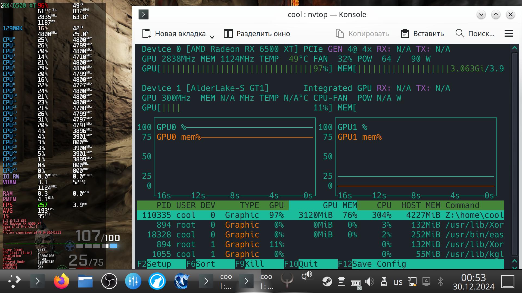The width and height of the screenshot is (522, 293).
Task: Click 'Новая вкладка' to open new tab
Action: 174,34
